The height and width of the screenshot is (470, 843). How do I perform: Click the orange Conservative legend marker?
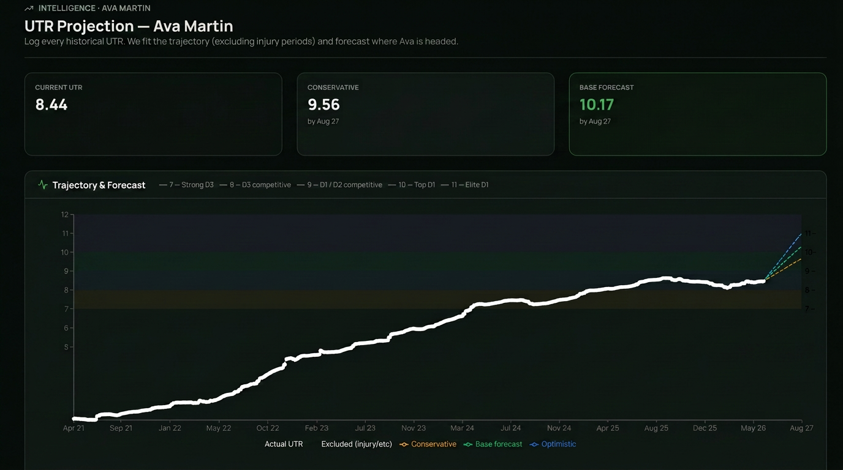pos(404,444)
